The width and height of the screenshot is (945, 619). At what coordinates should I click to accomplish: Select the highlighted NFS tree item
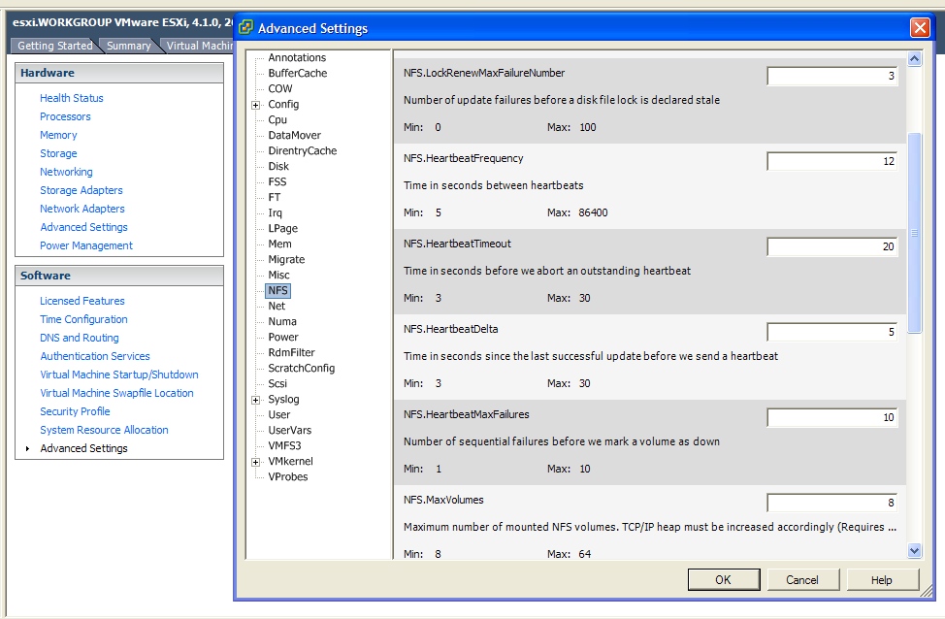(277, 290)
